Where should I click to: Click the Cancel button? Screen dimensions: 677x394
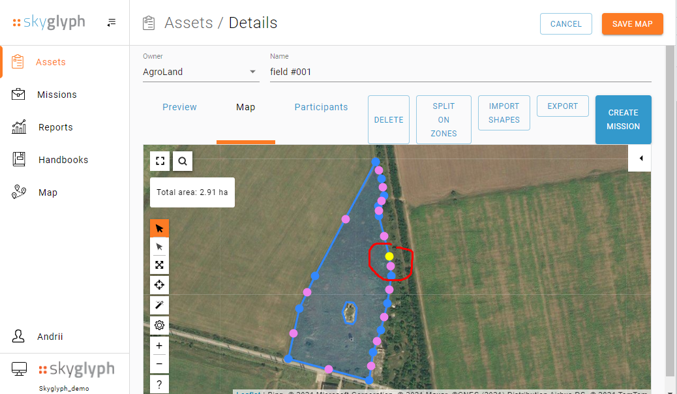click(x=565, y=23)
